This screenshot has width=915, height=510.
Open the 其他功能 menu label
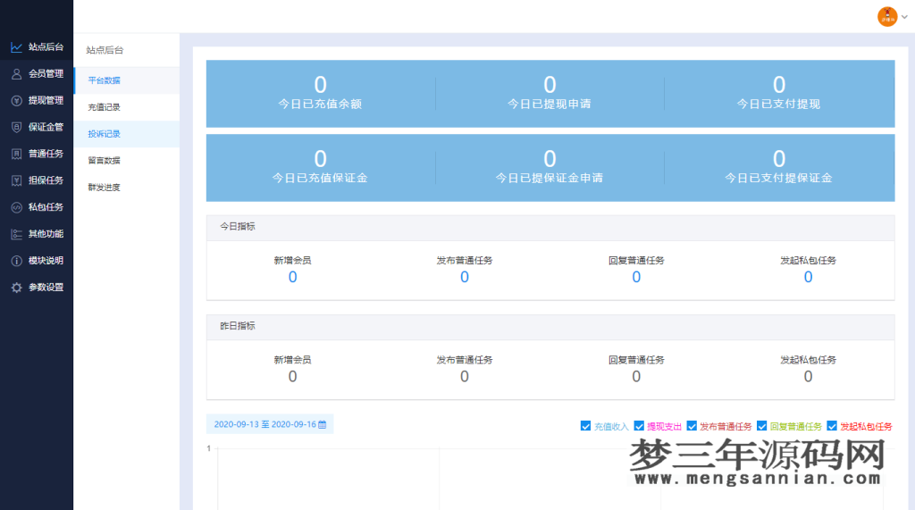pos(46,234)
